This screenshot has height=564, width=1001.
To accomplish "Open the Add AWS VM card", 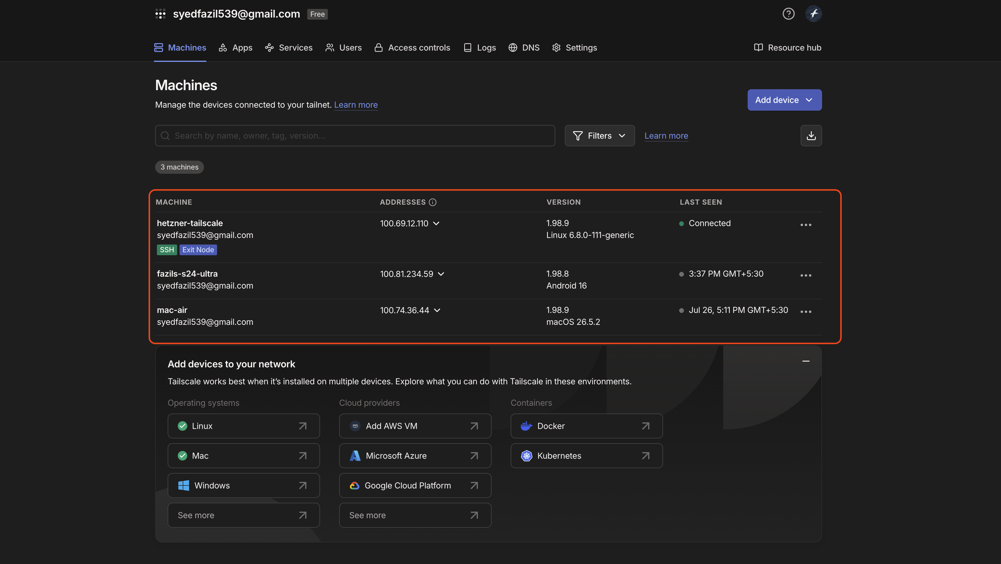I will 415,426.
